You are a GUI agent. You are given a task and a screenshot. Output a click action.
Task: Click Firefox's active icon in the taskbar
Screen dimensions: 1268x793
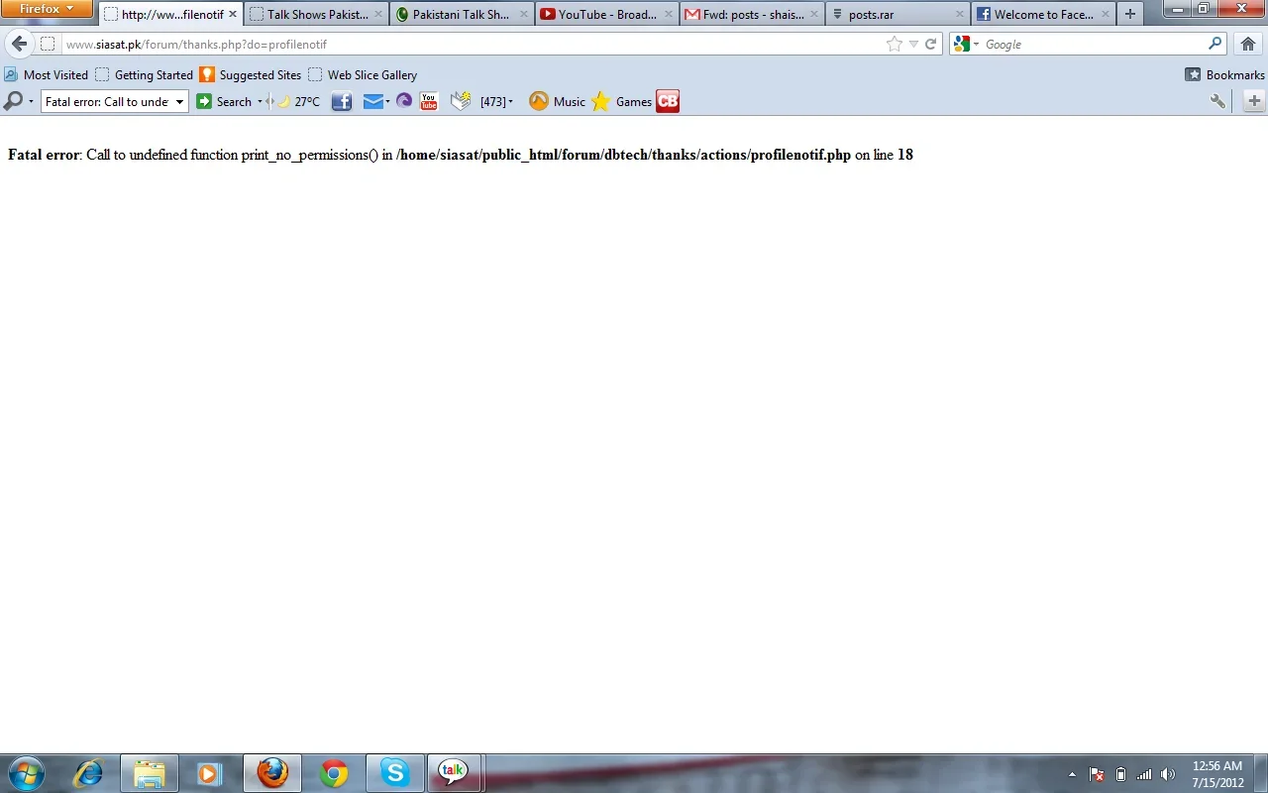[272, 773]
